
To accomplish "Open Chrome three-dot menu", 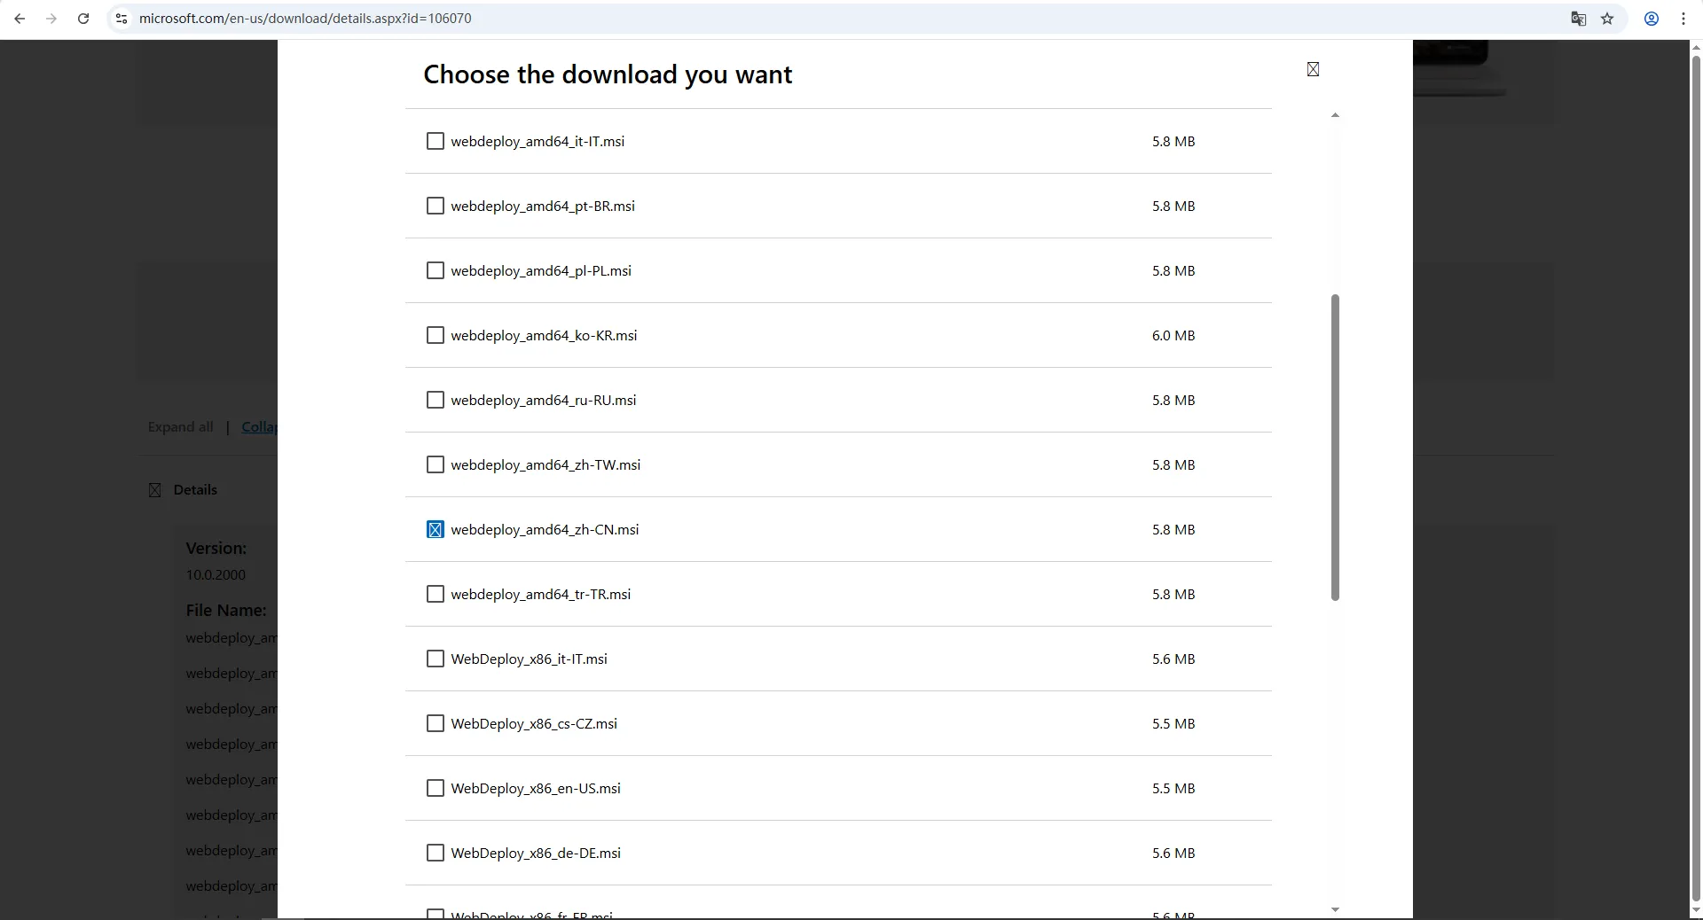I will pyautogui.click(x=1683, y=19).
